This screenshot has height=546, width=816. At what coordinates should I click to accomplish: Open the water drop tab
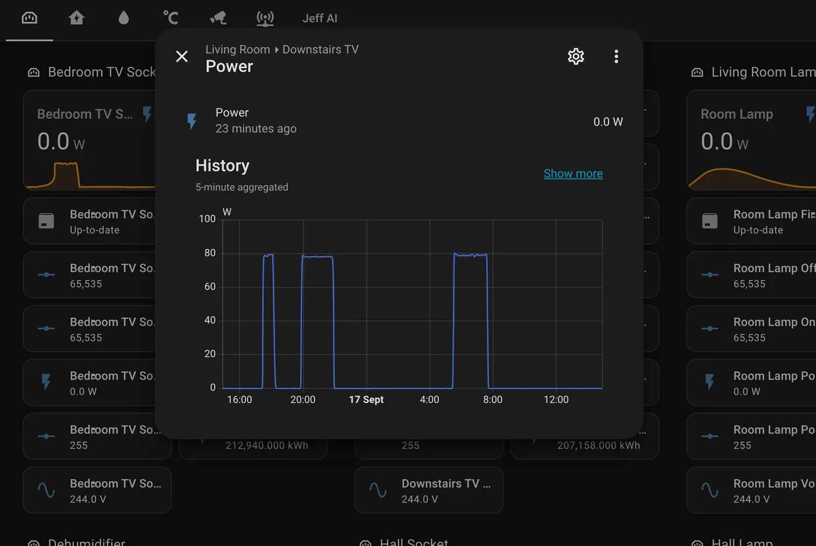[124, 18]
